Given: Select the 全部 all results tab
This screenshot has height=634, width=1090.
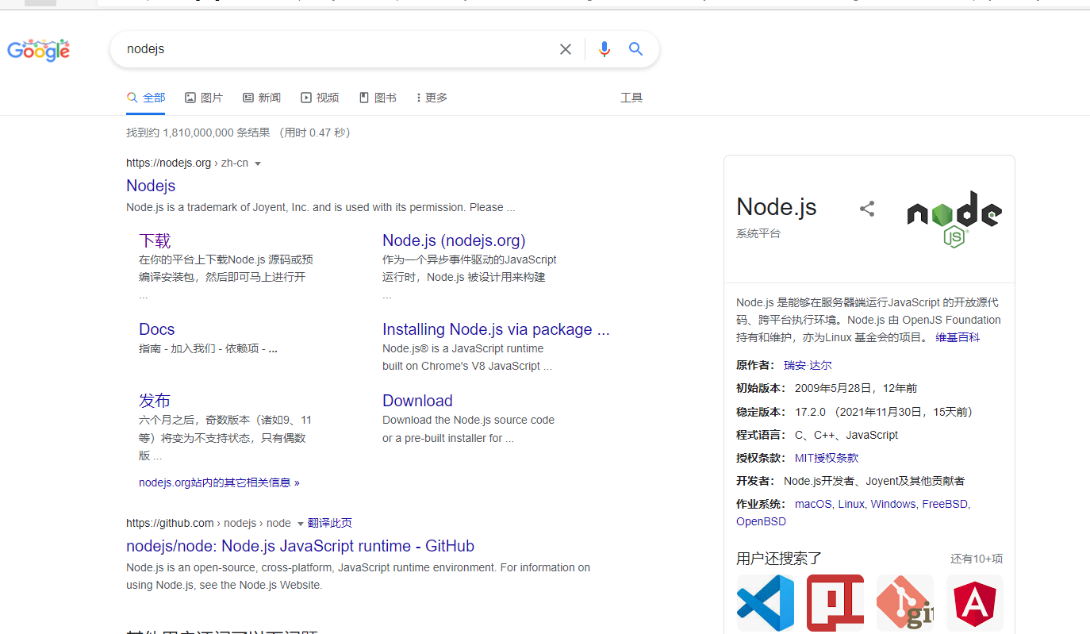Looking at the screenshot, I should point(146,98).
